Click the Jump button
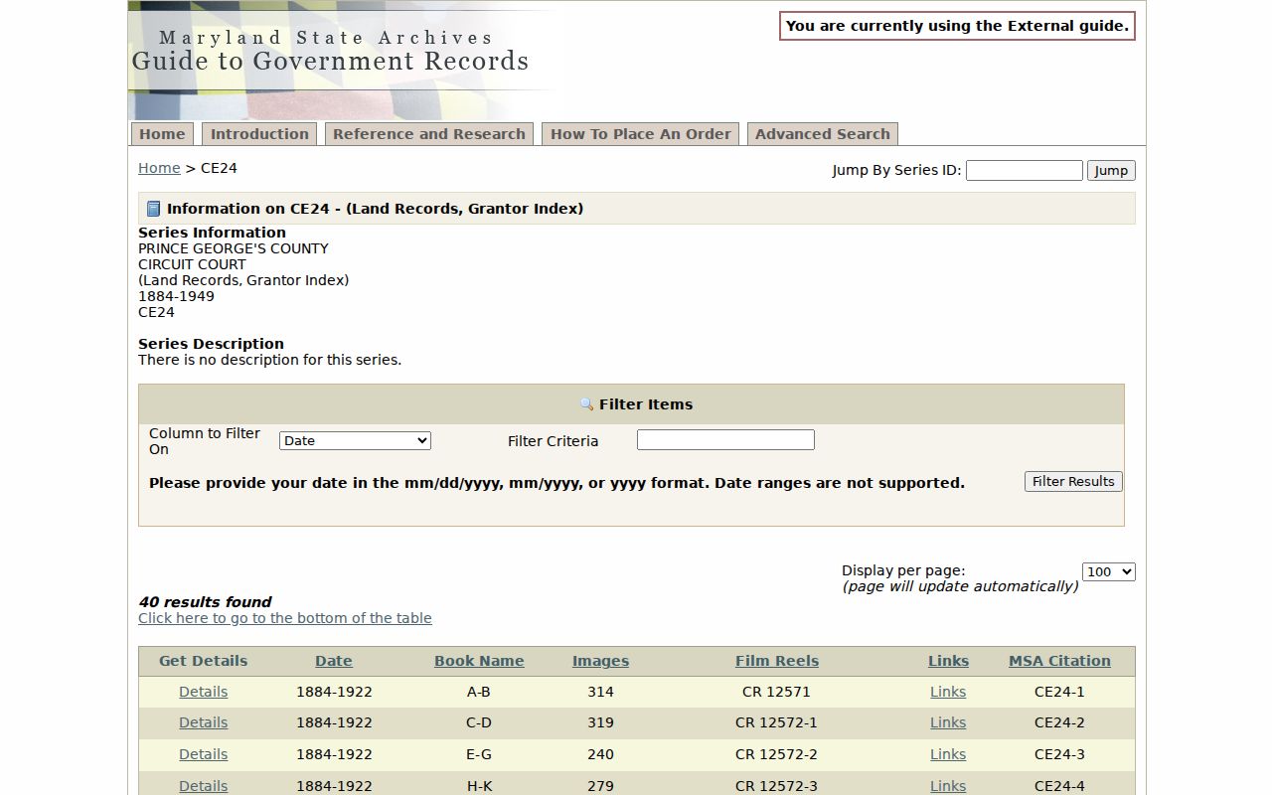Image resolution: width=1272 pixels, height=795 pixels. (1111, 170)
